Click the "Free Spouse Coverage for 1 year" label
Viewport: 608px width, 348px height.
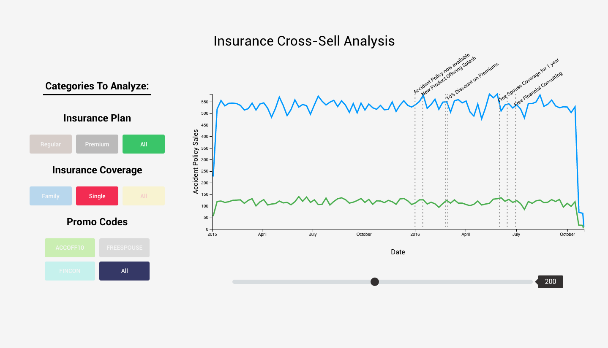pos(528,80)
